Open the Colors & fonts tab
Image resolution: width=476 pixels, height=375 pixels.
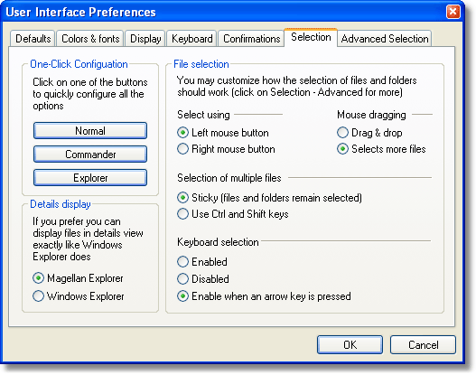(x=90, y=39)
